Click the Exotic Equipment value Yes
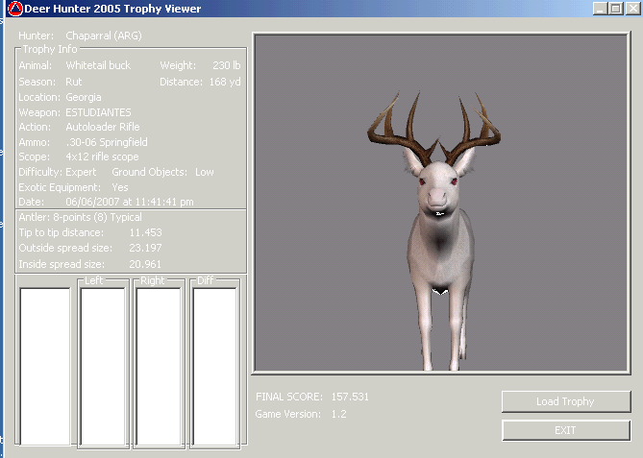Viewport: 643px width, 458px height. coord(120,187)
